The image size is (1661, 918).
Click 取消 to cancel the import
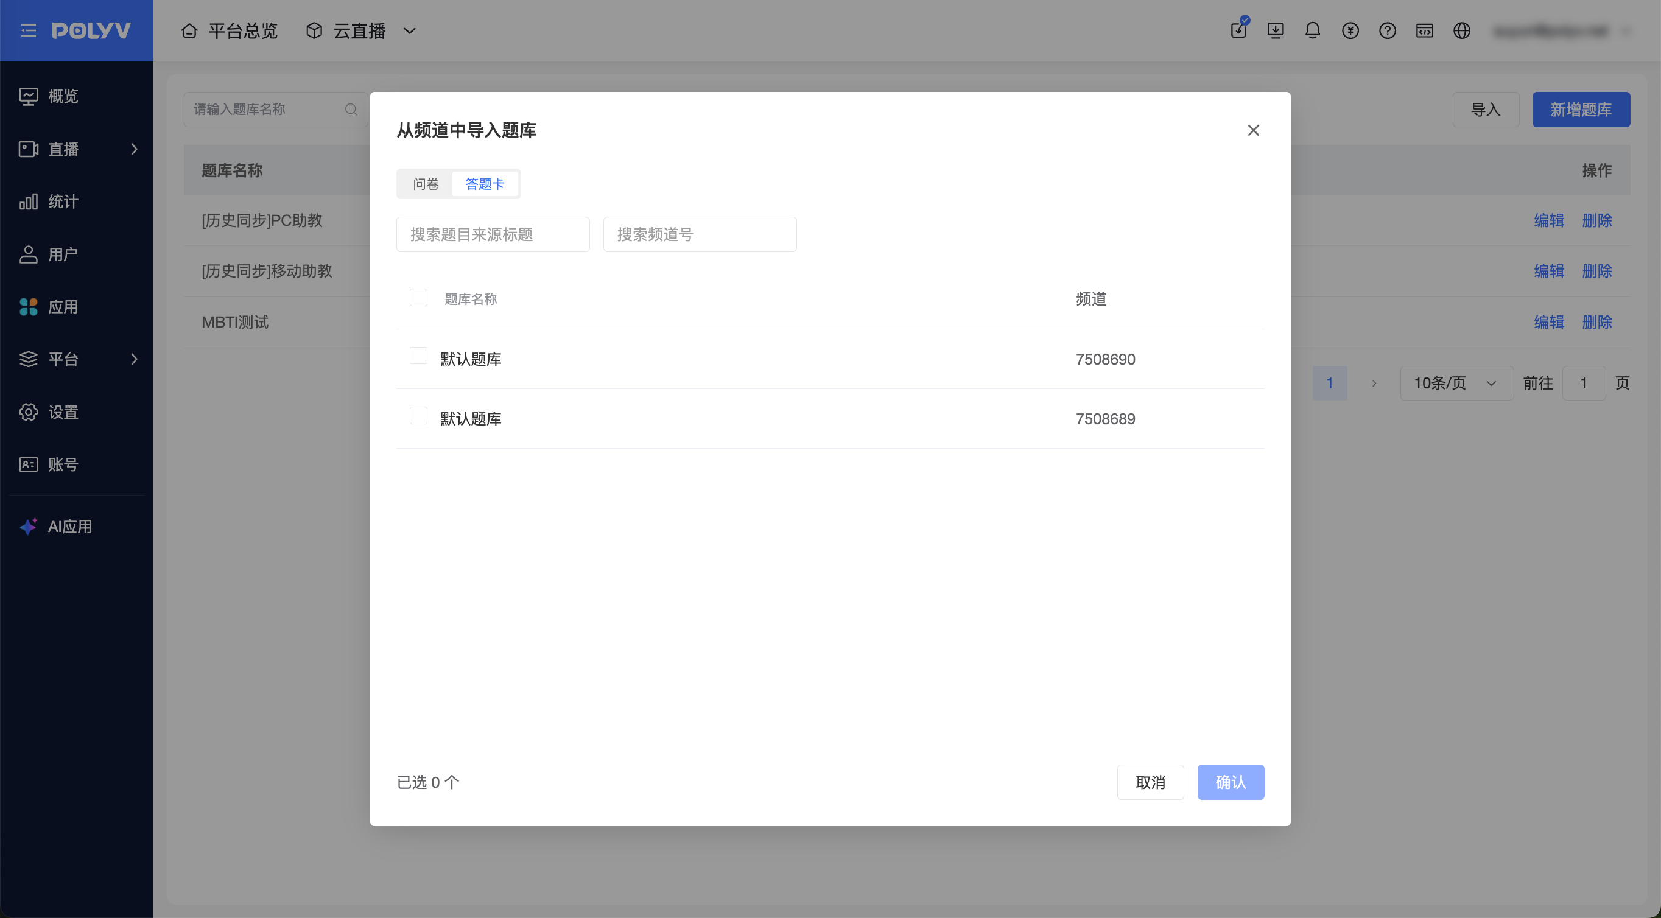point(1150,782)
